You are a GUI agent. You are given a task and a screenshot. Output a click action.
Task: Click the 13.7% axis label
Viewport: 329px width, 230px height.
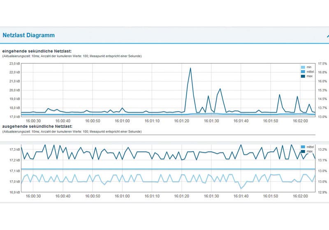point(322,108)
